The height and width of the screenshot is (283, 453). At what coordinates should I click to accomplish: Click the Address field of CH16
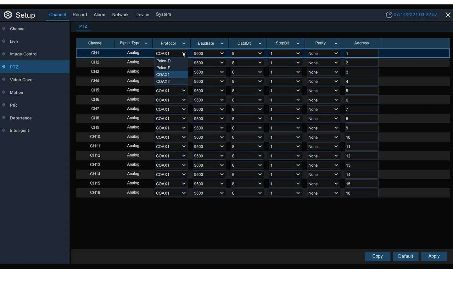tap(361, 193)
